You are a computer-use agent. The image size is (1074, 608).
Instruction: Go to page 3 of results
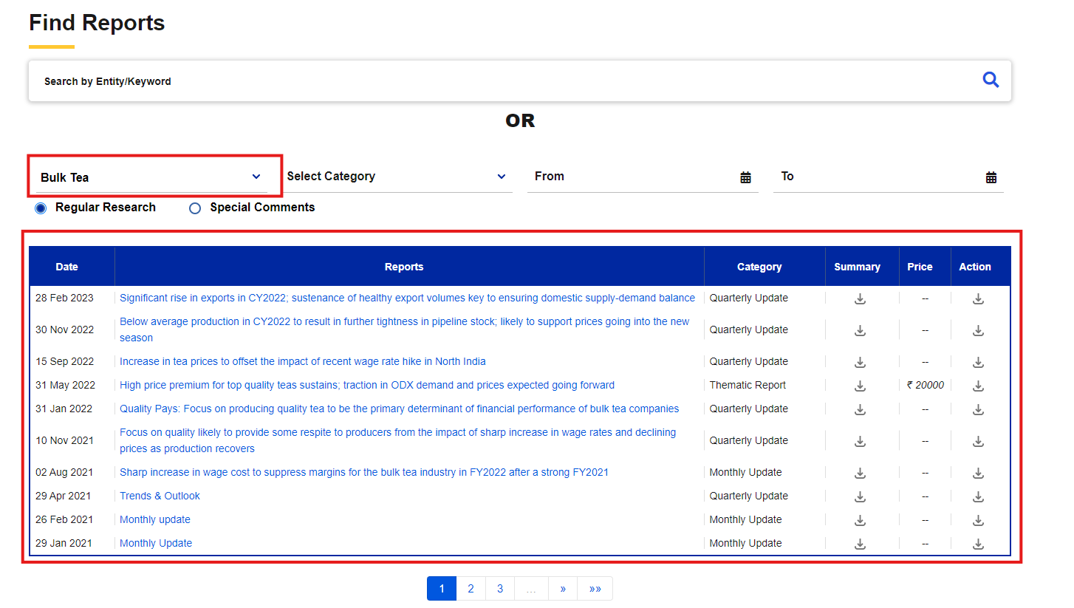pos(500,589)
